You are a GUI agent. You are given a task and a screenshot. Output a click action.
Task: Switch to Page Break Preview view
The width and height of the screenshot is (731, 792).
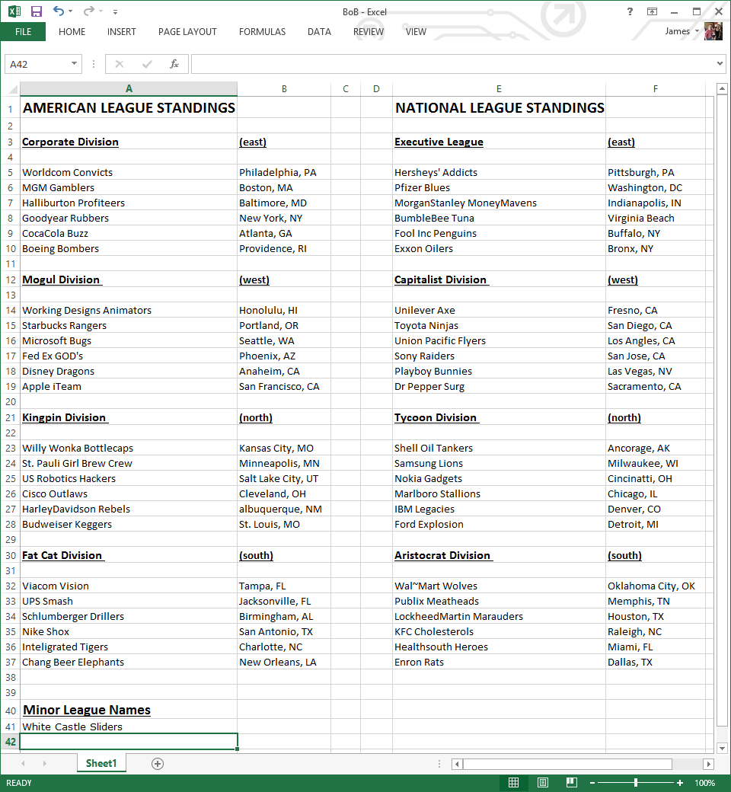point(571,783)
